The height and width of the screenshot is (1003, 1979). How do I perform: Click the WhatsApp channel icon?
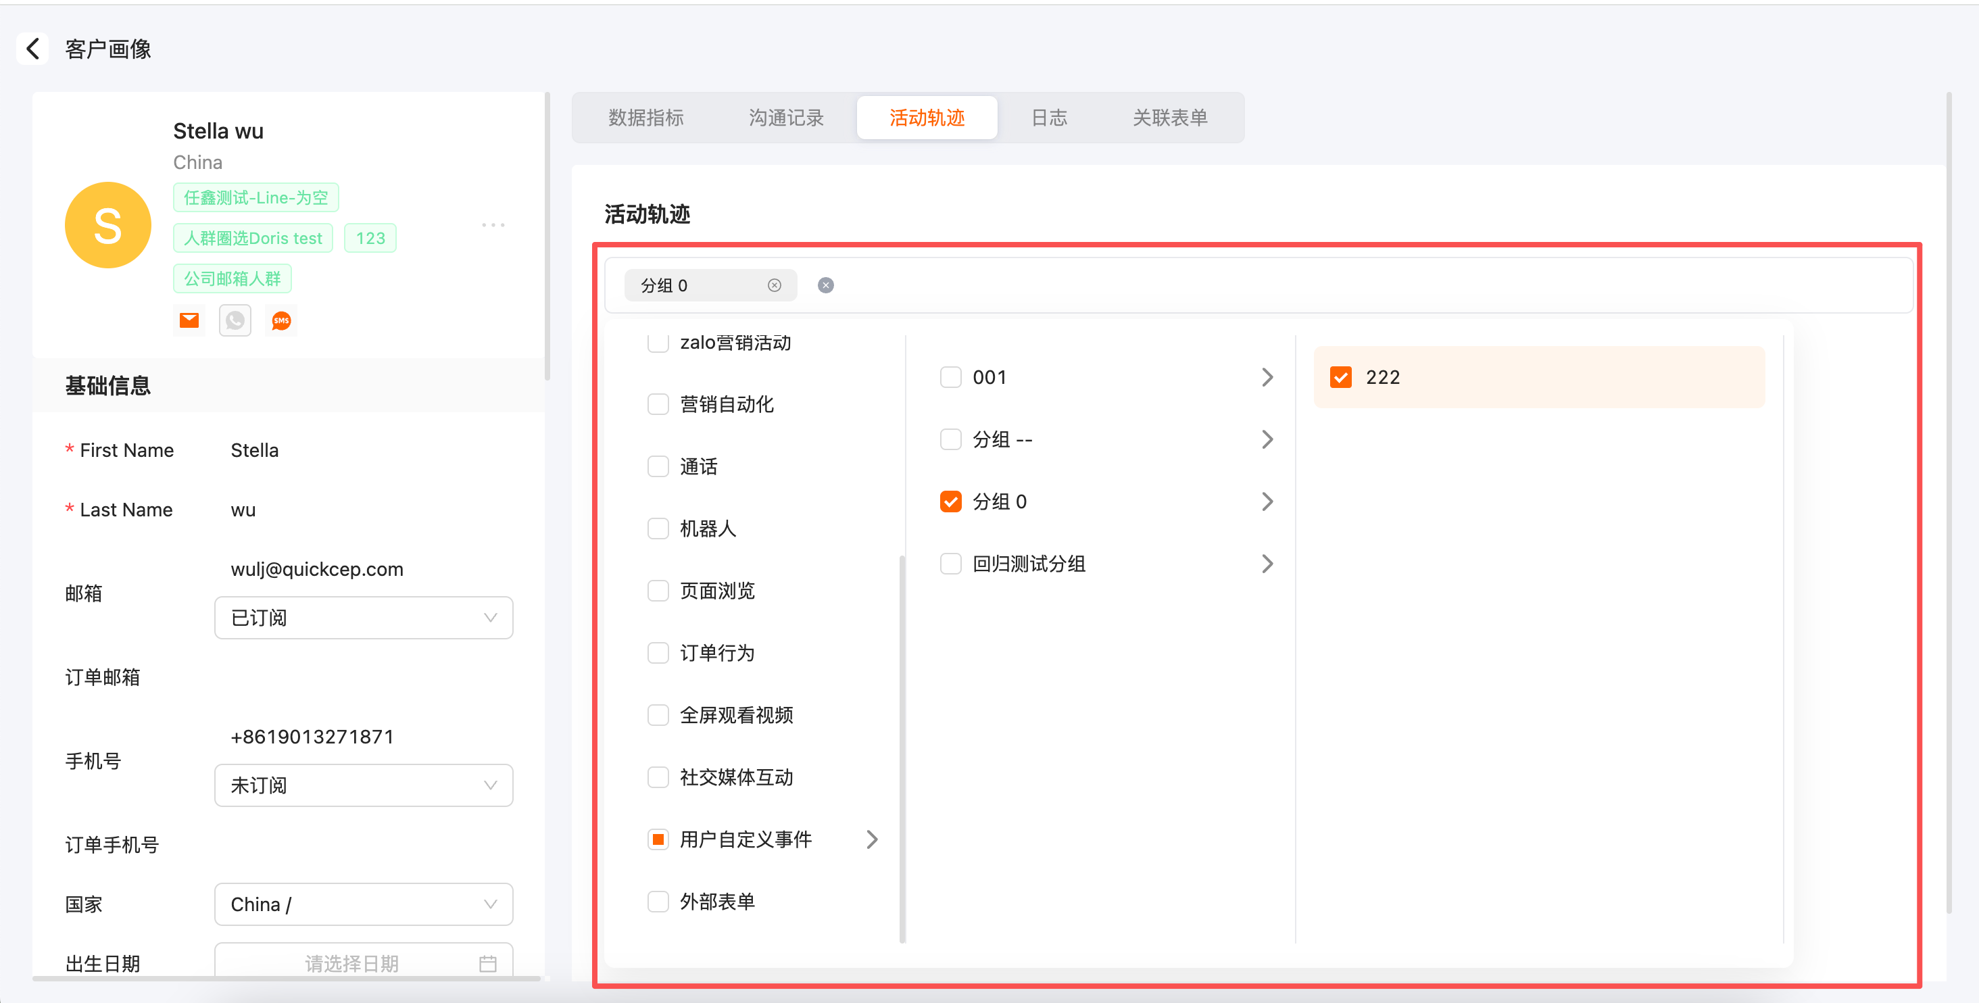click(235, 320)
